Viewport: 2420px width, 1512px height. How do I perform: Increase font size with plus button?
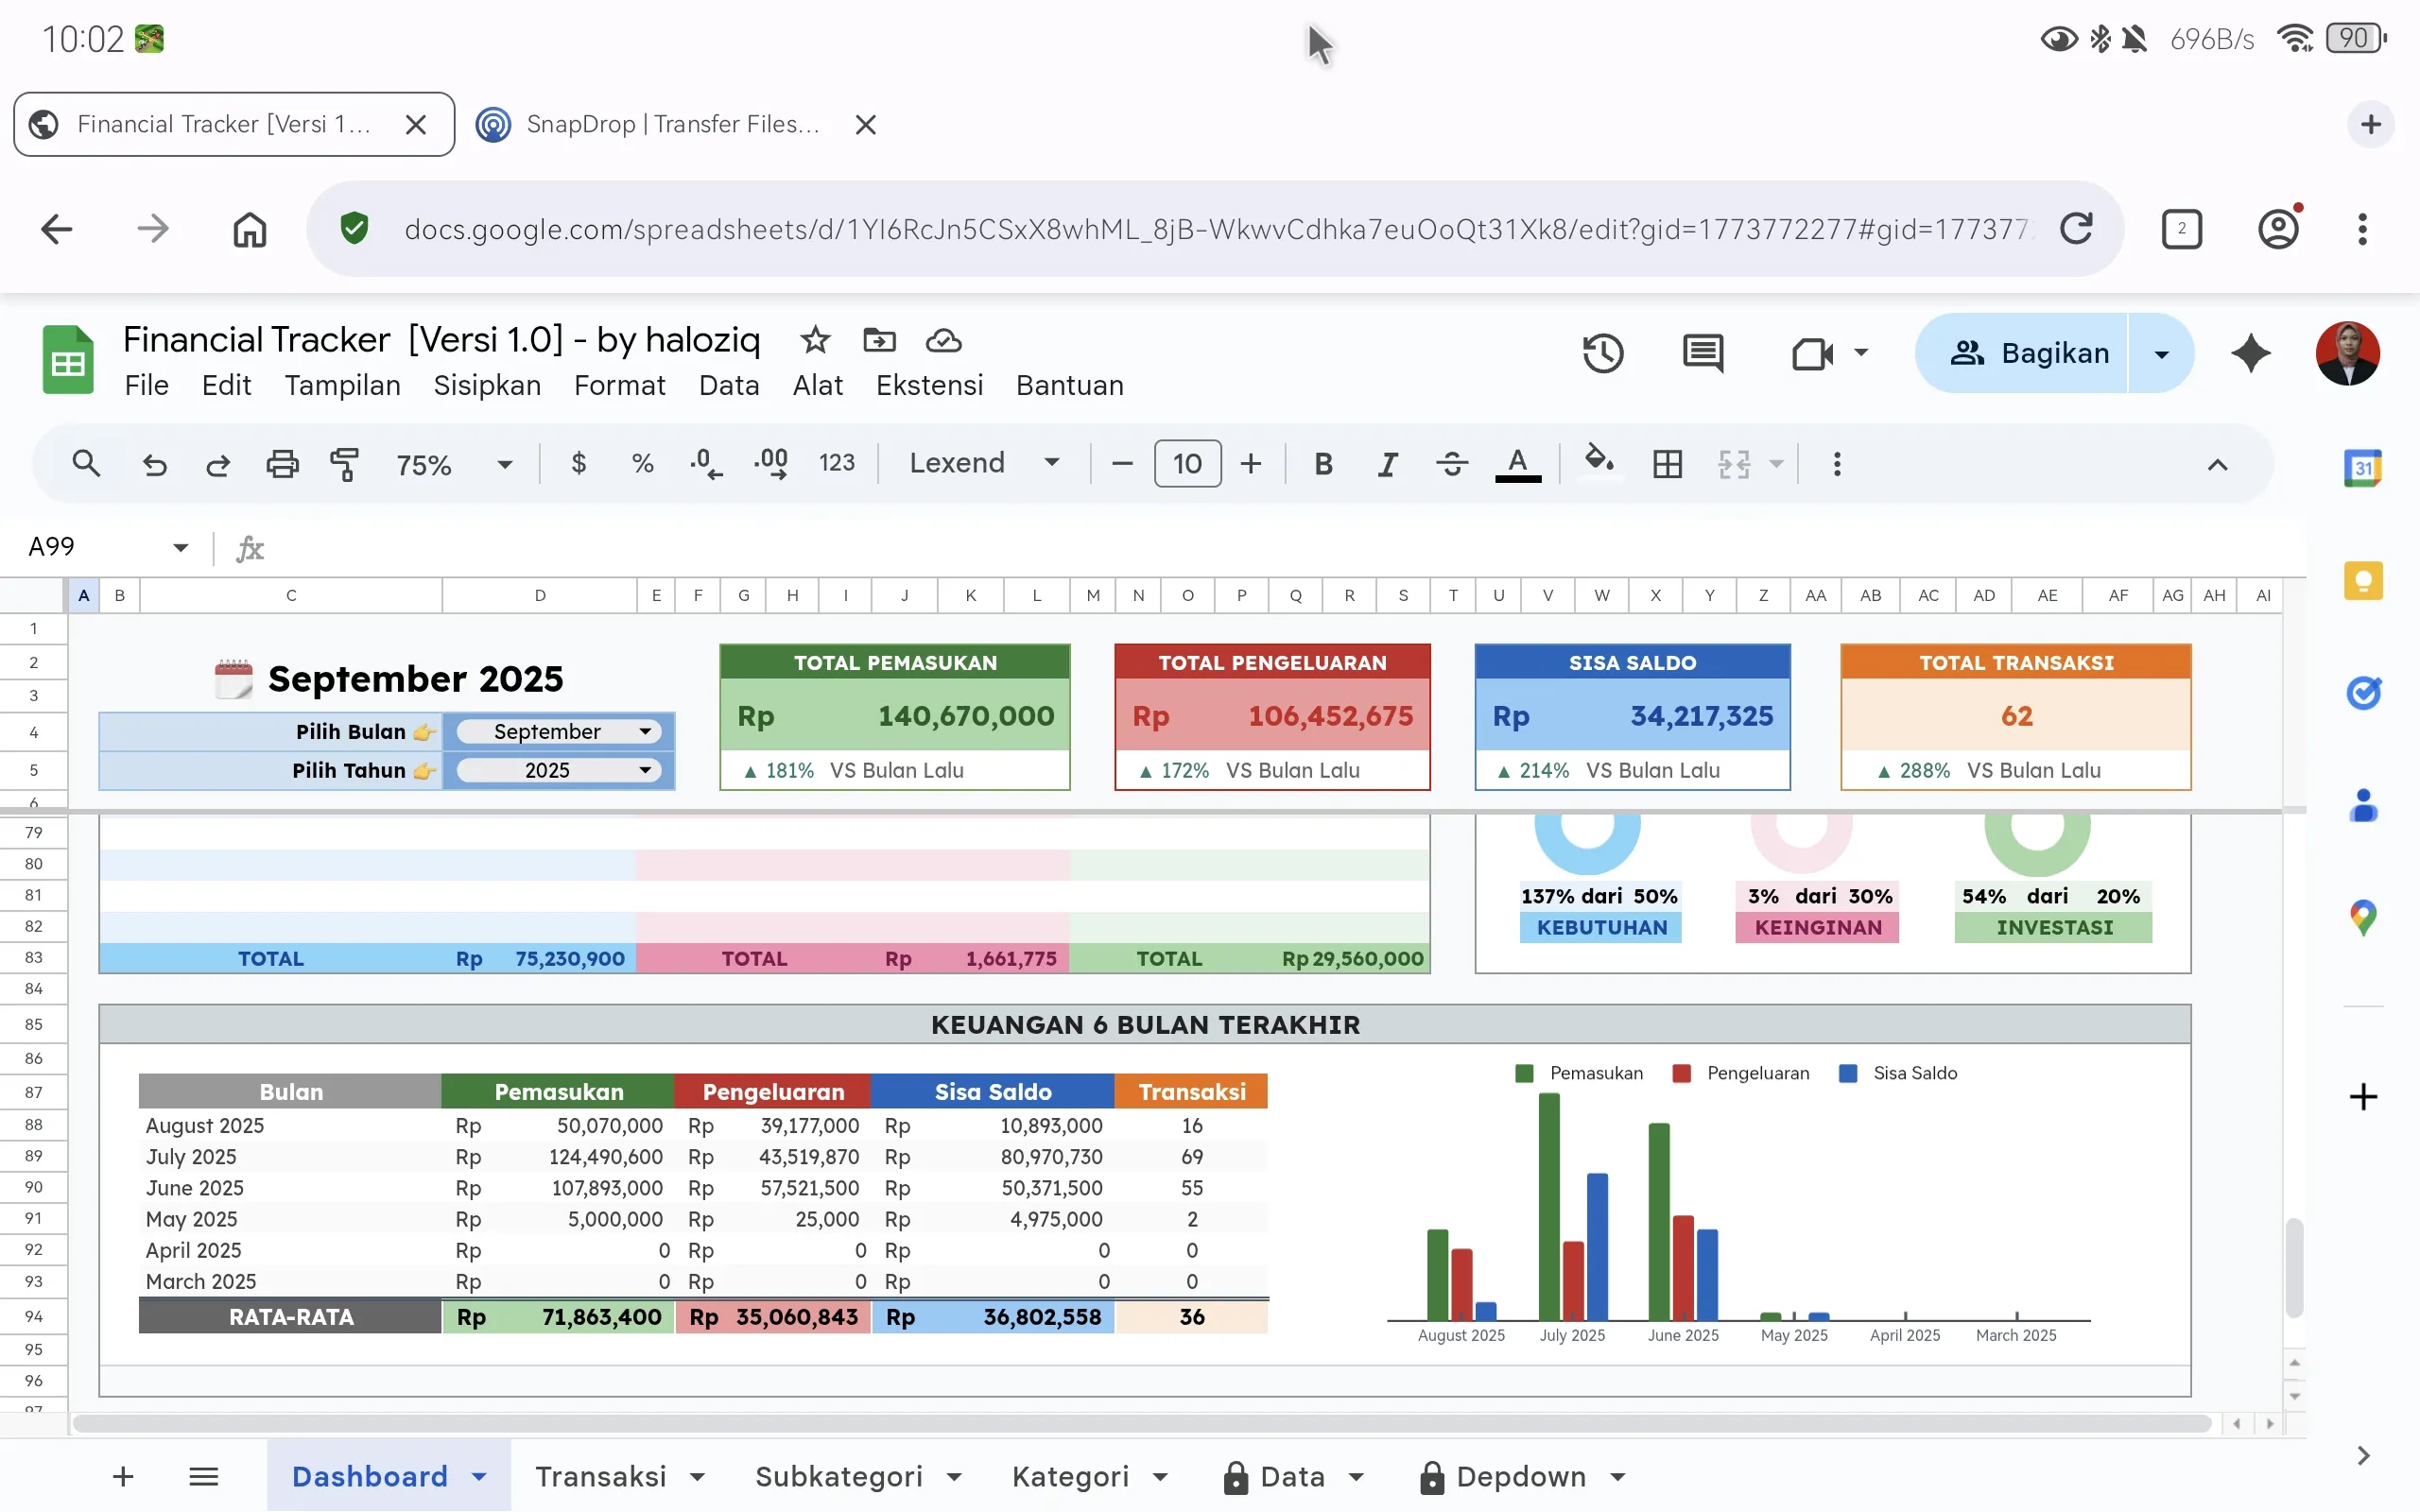click(x=1250, y=464)
